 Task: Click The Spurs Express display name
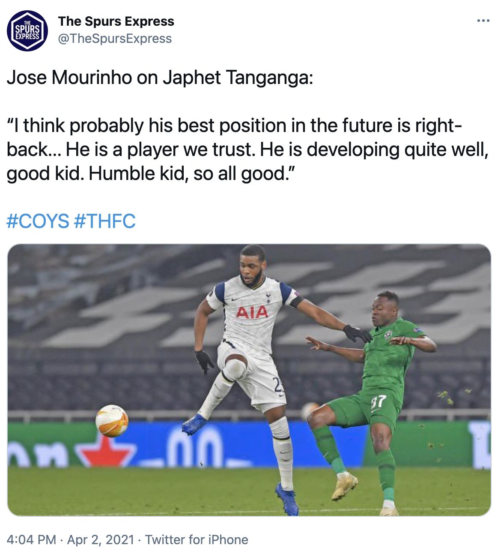tap(116, 21)
